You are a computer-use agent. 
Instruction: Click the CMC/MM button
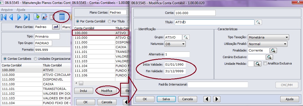pos(287,85)
